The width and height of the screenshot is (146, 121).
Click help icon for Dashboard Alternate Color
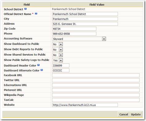42,70
